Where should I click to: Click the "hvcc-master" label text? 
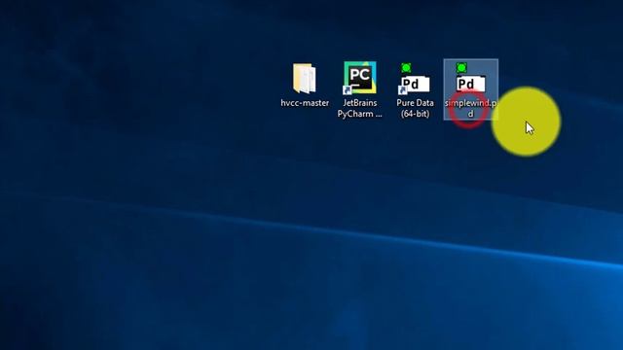click(305, 103)
